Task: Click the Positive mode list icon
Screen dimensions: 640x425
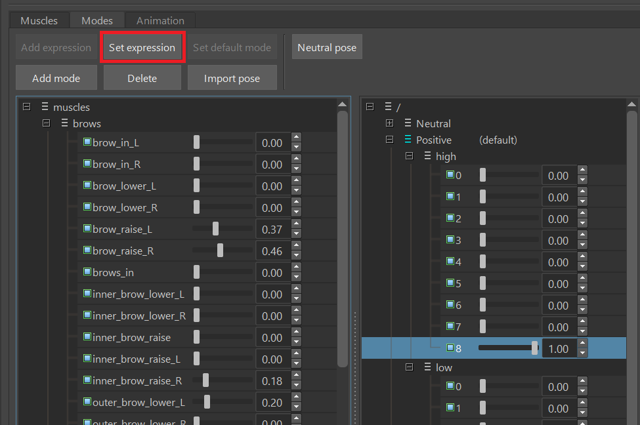Action: 408,140
